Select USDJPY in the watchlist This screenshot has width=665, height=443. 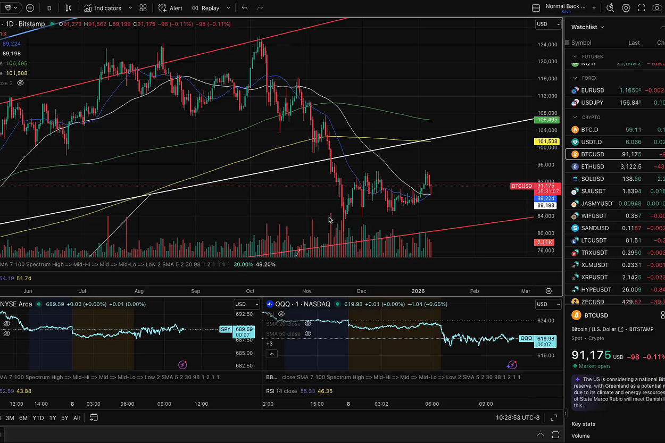pyautogui.click(x=614, y=103)
